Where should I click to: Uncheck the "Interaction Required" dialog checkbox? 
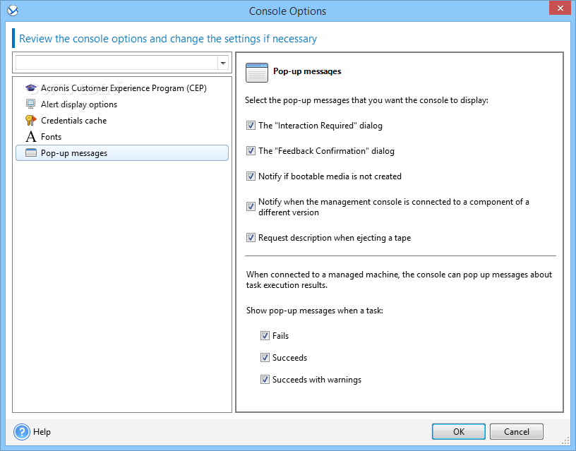click(x=251, y=126)
